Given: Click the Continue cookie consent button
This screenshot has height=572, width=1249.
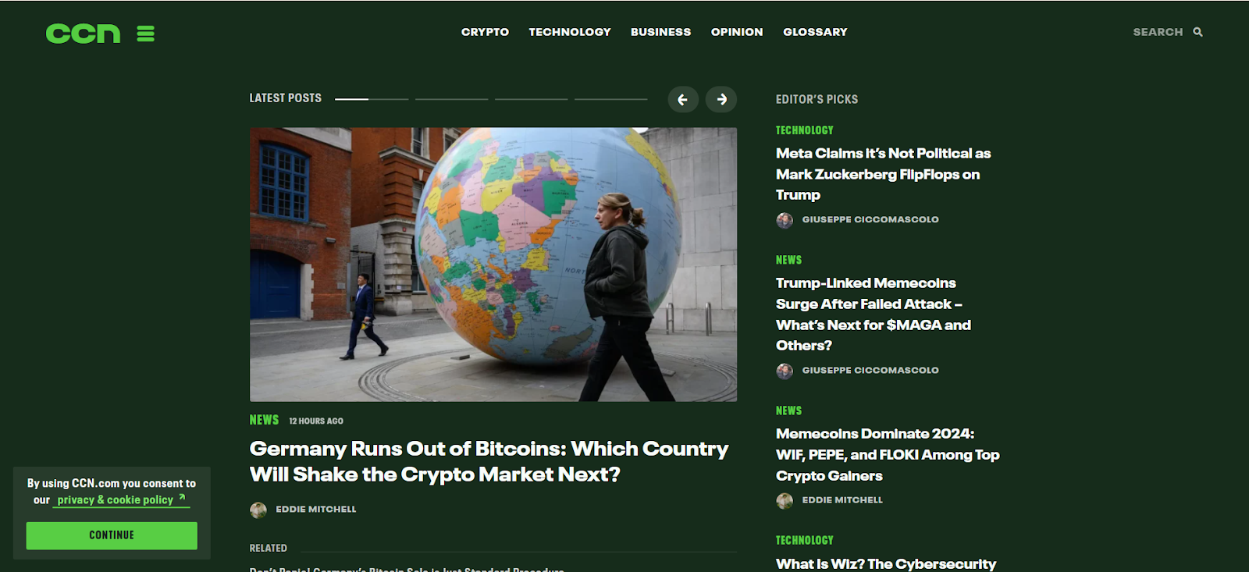Looking at the screenshot, I should pyautogui.click(x=112, y=535).
